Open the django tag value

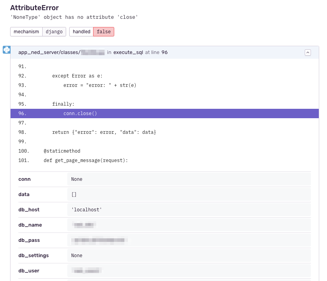[54, 32]
